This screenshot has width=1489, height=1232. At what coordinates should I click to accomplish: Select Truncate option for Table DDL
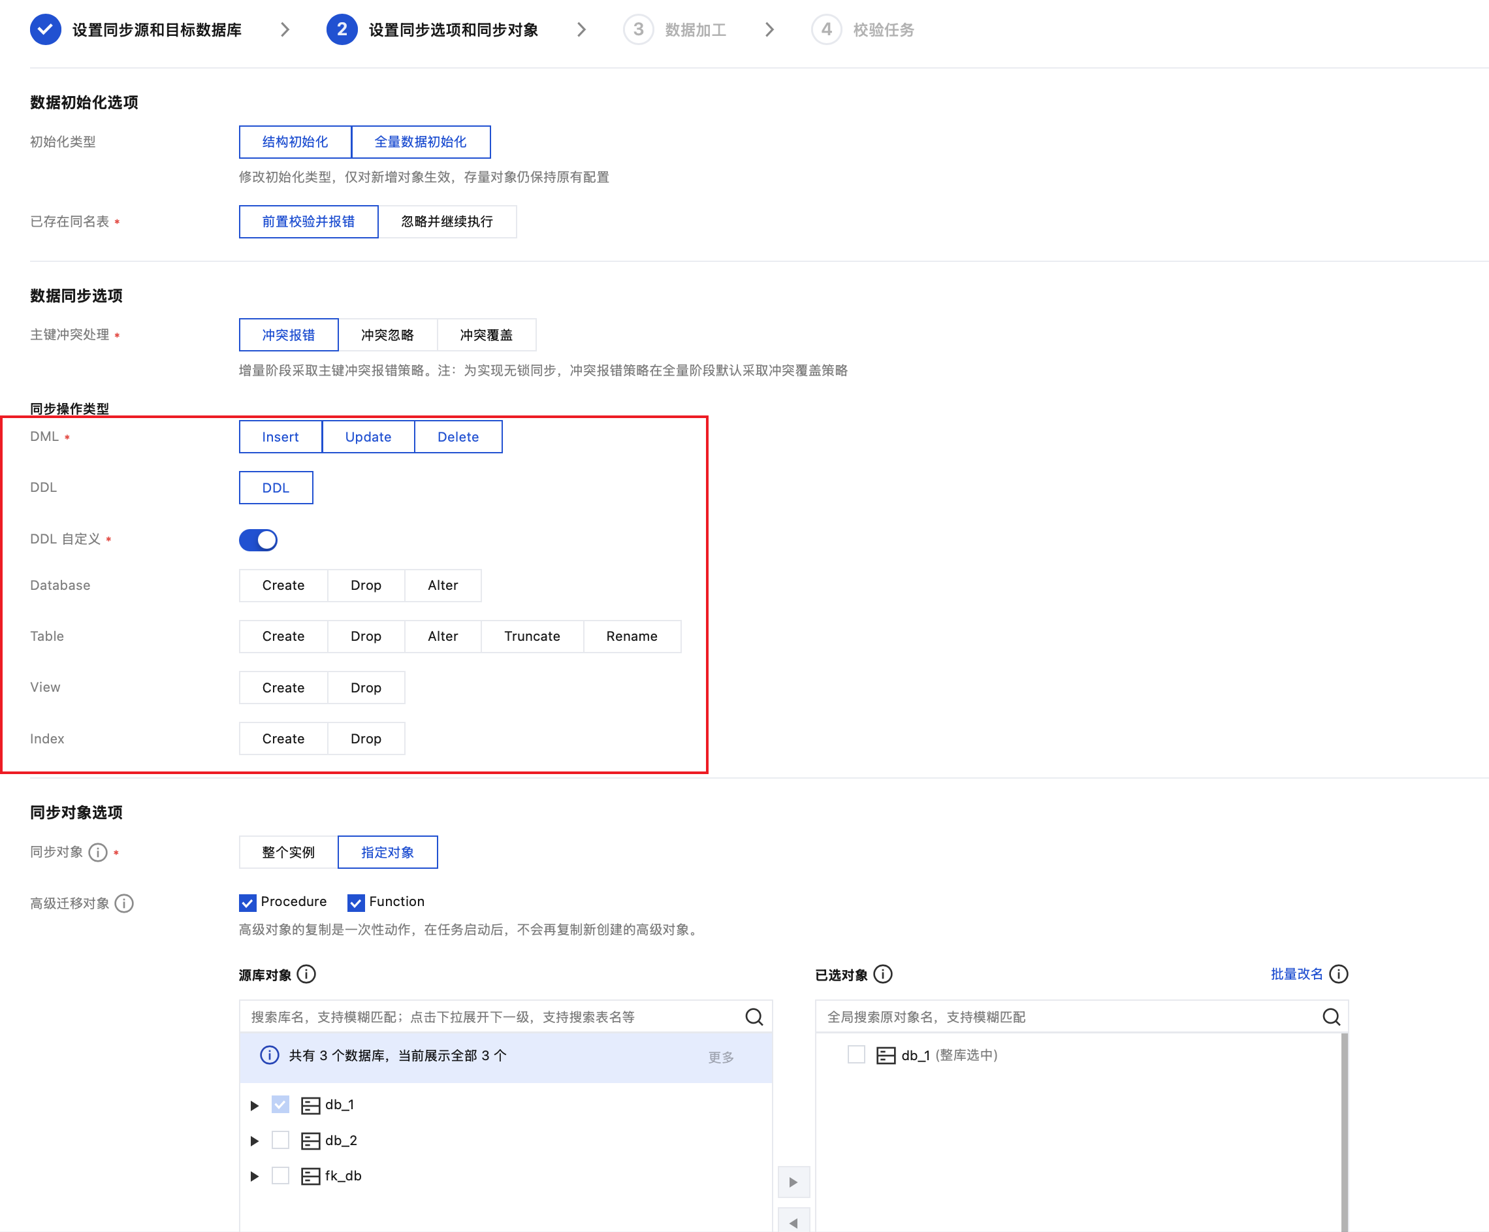(532, 636)
